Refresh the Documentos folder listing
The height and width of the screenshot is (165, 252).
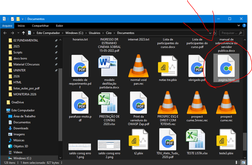pyautogui.click(x=214, y=33)
